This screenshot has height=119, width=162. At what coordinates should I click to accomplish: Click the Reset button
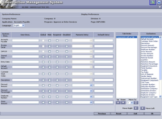119,114
